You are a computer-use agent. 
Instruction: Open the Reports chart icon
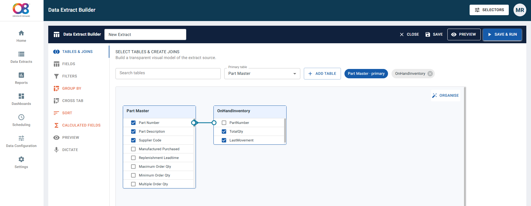[x=21, y=75]
